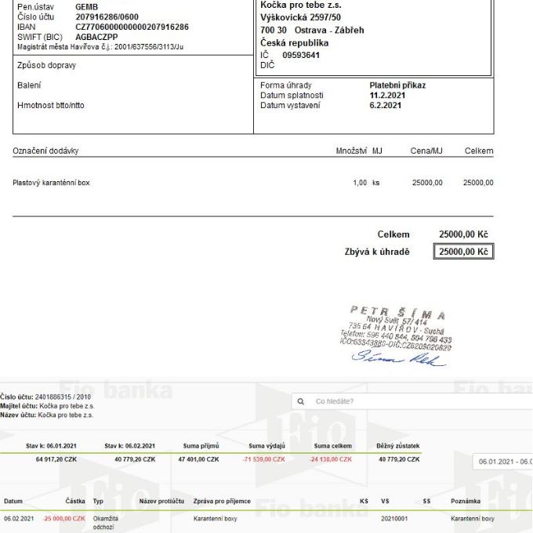Viewport: 533px width, 533px height.
Task: Click the KS column header
Action: pyautogui.click(x=364, y=501)
